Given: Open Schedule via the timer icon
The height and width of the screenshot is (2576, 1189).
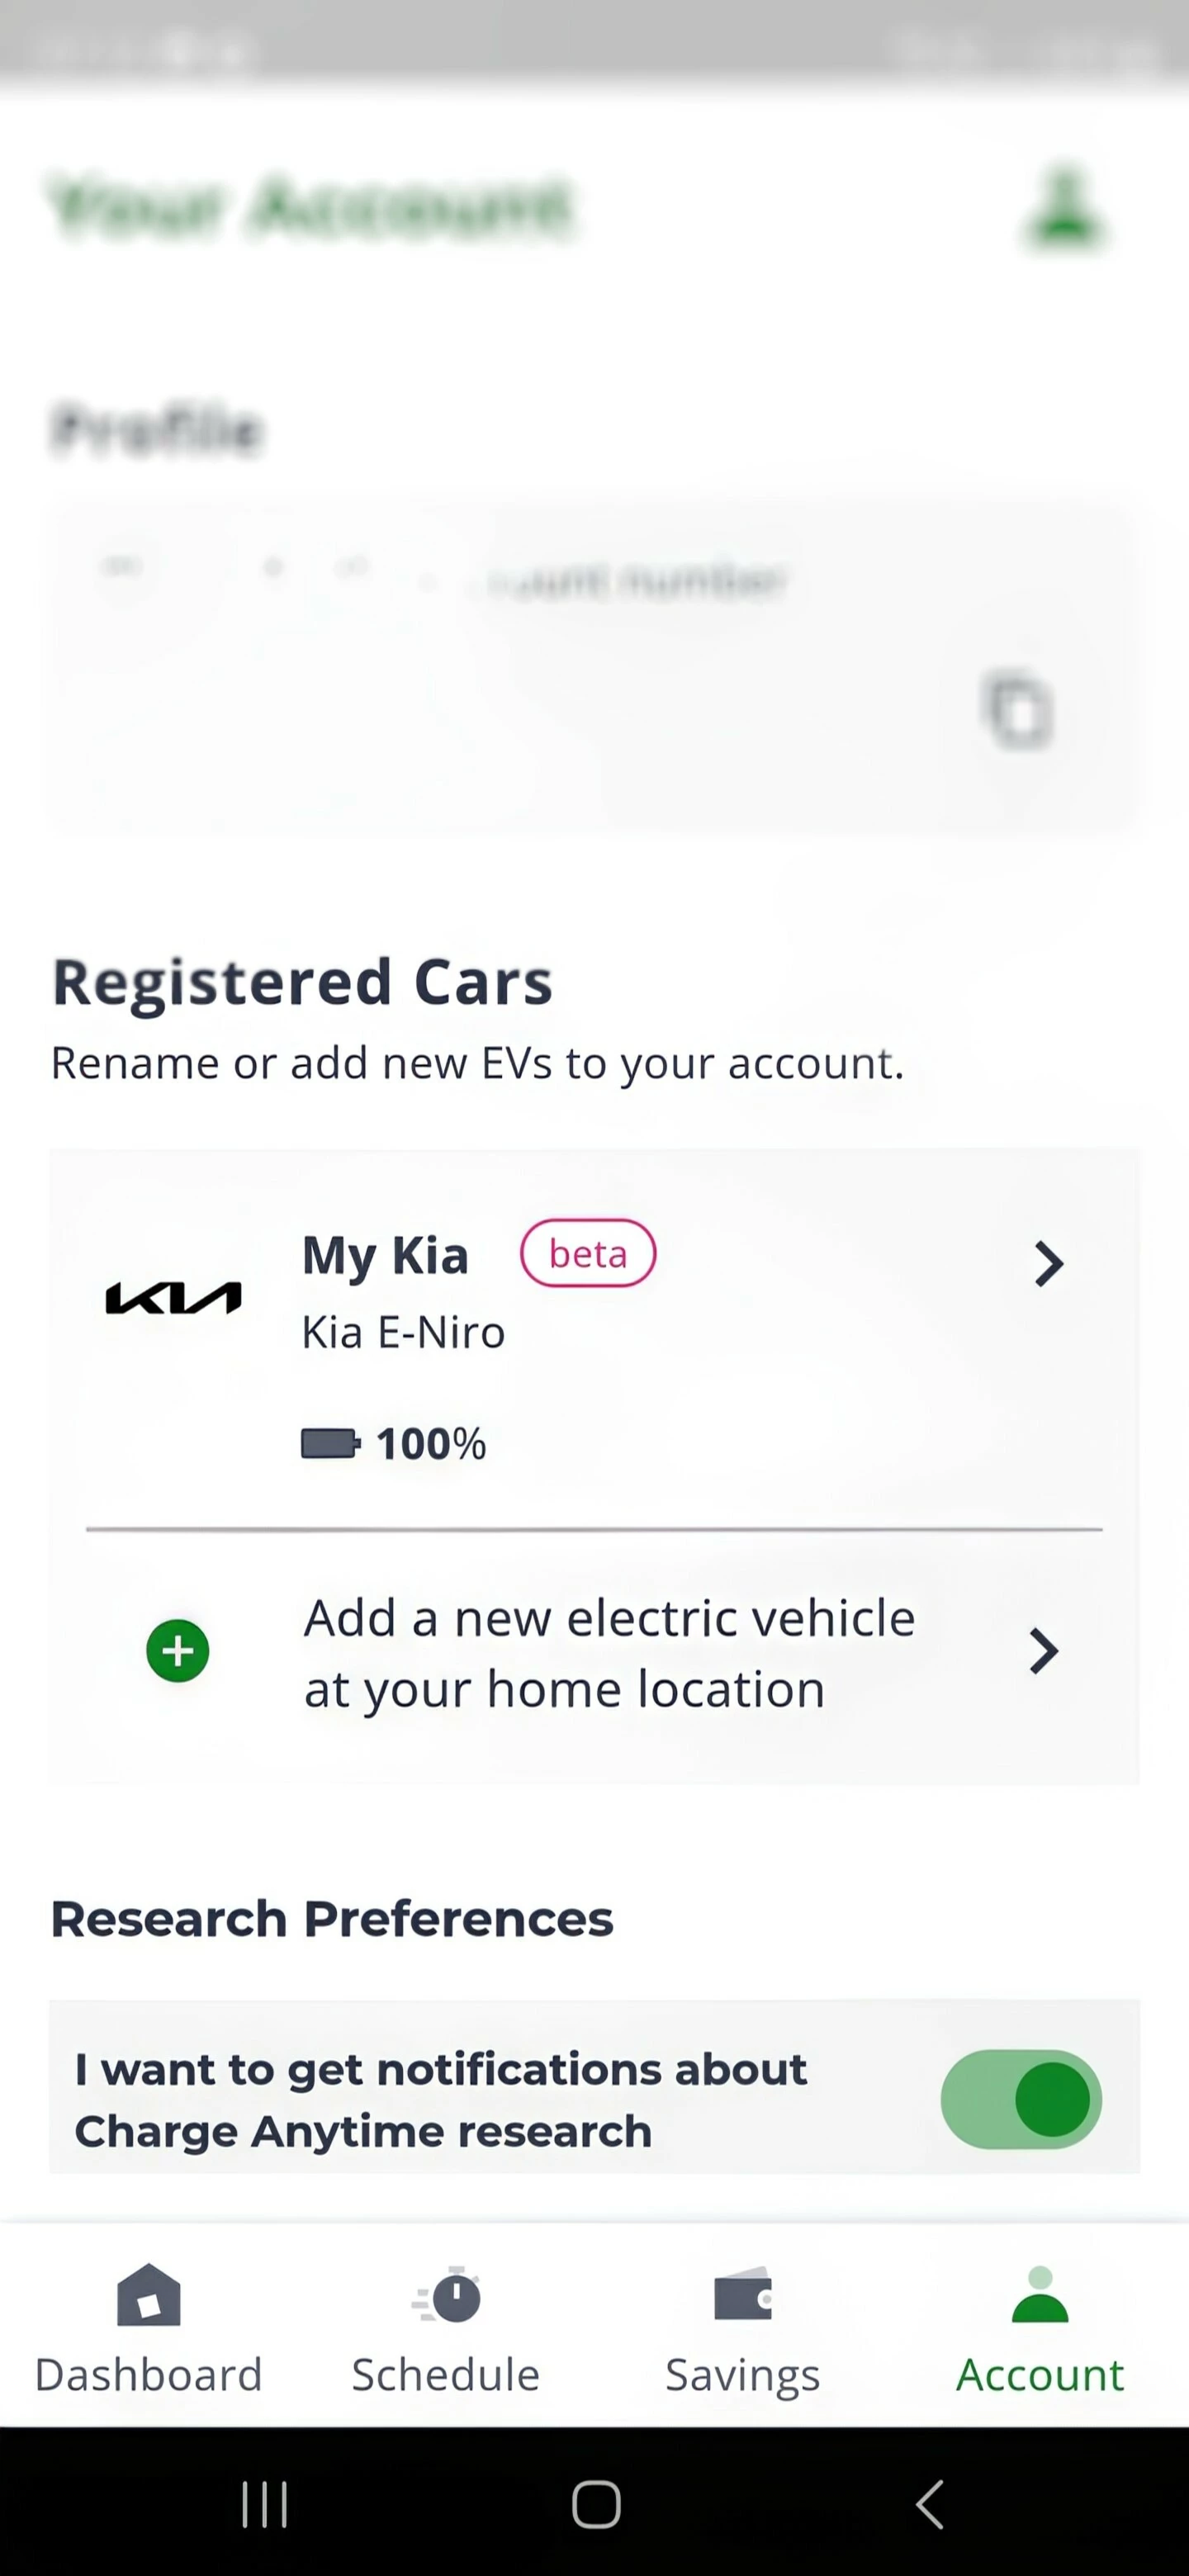Looking at the screenshot, I should click(447, 2296).
